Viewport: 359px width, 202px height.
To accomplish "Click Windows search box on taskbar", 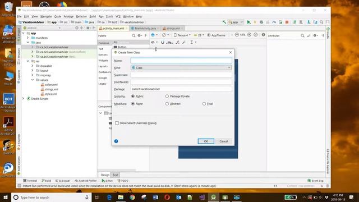I will (x=51, y=197).
